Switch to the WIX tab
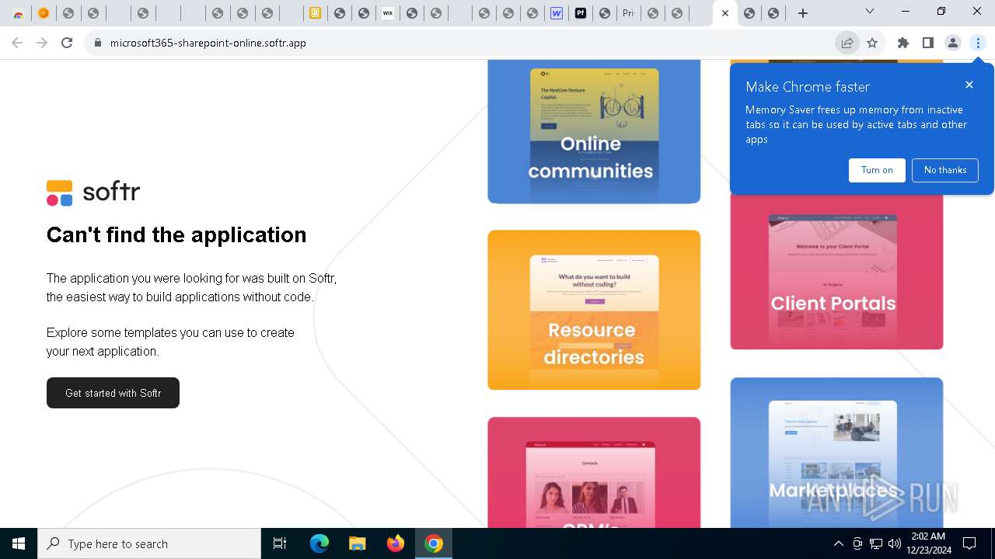 coord(387,13)
